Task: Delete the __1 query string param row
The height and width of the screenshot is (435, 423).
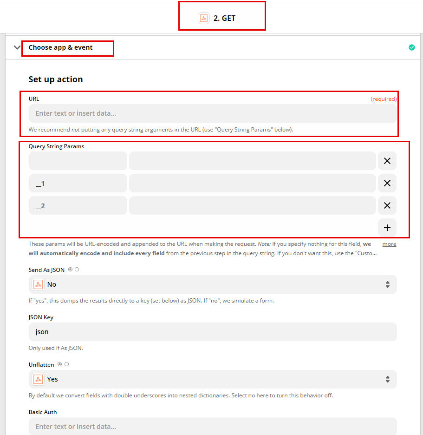Action: click(387, 184)
